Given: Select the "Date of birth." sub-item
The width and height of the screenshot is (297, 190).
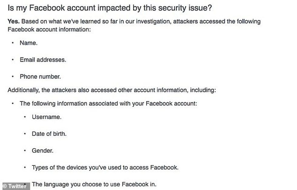Looking at the screenshot, I should (x=49, y=134).
